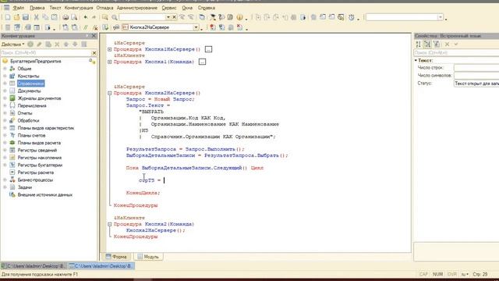Open the Конфигурация menu

[79, 8]
